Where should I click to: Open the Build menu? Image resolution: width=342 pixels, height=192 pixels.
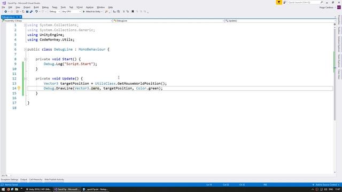[x=36, y=7]
